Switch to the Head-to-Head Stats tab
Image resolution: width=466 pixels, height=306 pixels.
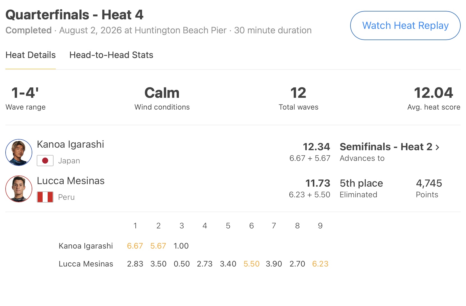click(111, 55)
